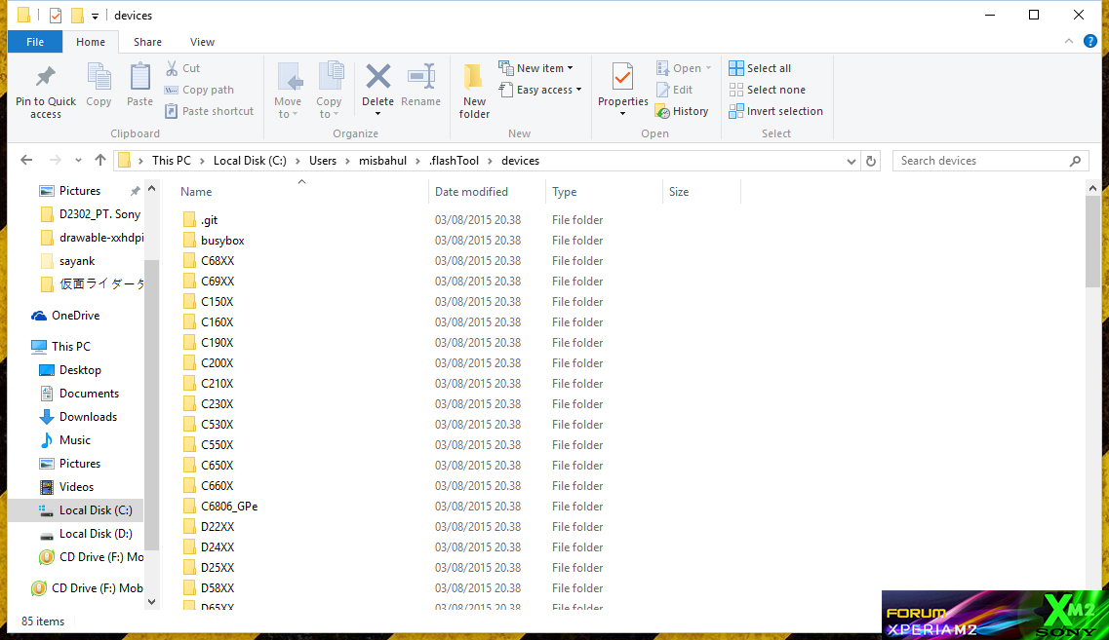Refresh the devices folder view
Image resolution: width=1109 pixels, height=640 pixels.
click(x=871, y=160)
